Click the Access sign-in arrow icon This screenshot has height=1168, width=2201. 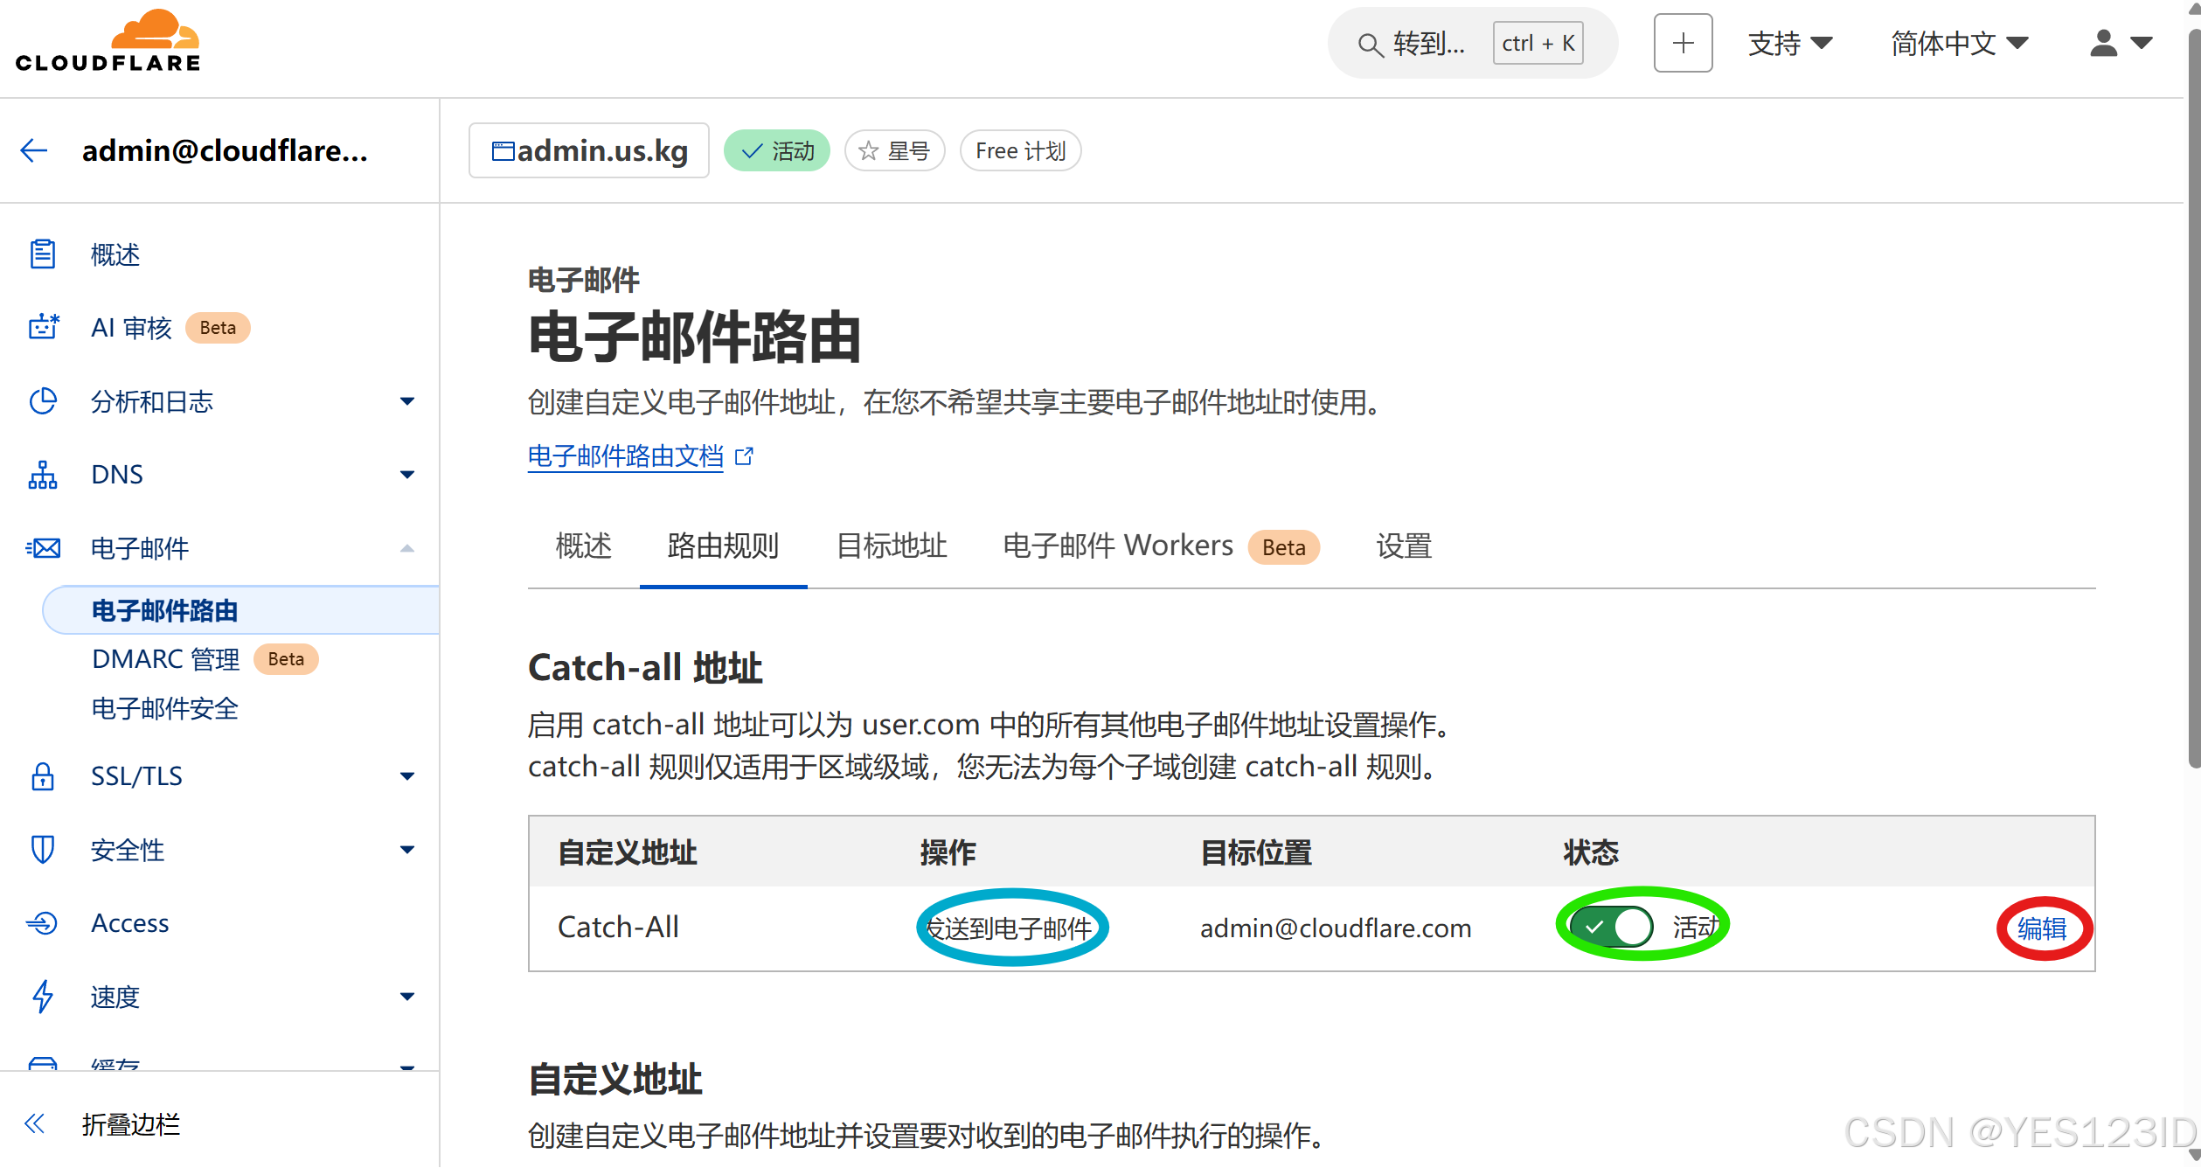tap(42, 923)
